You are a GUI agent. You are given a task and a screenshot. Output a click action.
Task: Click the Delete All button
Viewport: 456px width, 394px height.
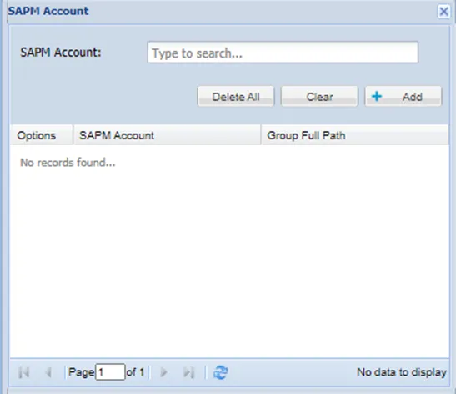(236, 97)
